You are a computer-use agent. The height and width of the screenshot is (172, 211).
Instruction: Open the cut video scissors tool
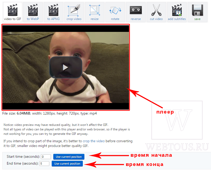click(156, 12)
